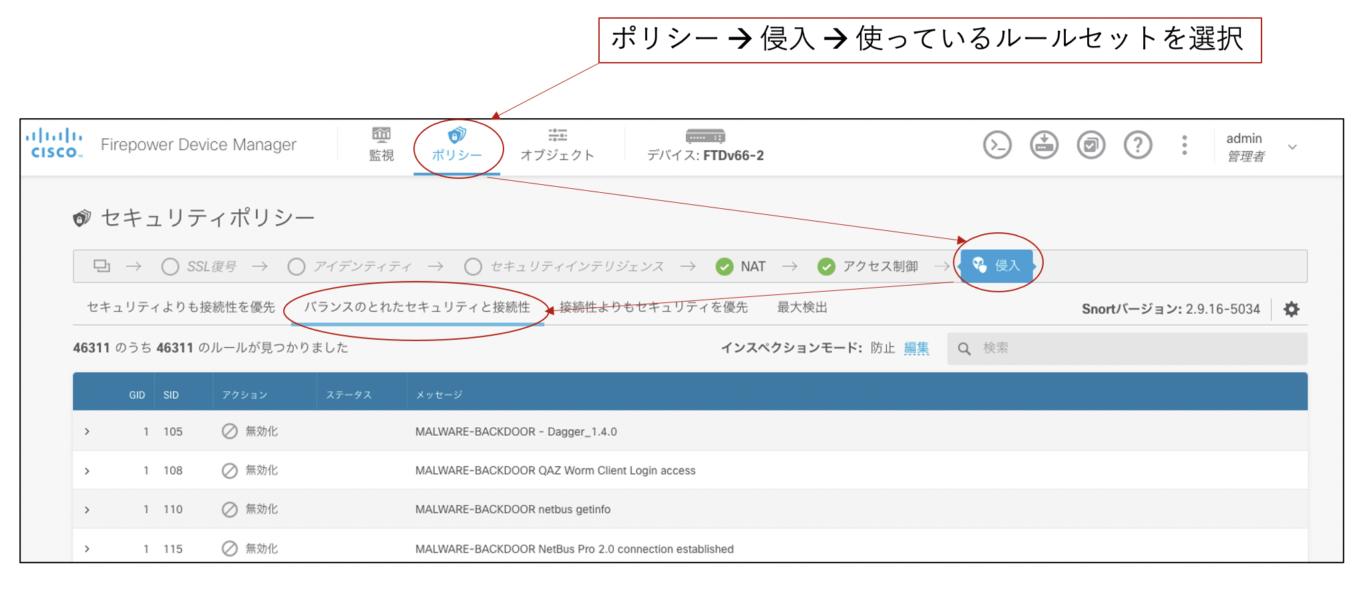Open the admin user dropdown
This screenshot has width=1365, height=590.
coord(1292,147)
